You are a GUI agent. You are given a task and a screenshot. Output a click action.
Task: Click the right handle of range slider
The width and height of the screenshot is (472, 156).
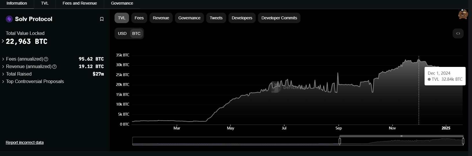463,141
